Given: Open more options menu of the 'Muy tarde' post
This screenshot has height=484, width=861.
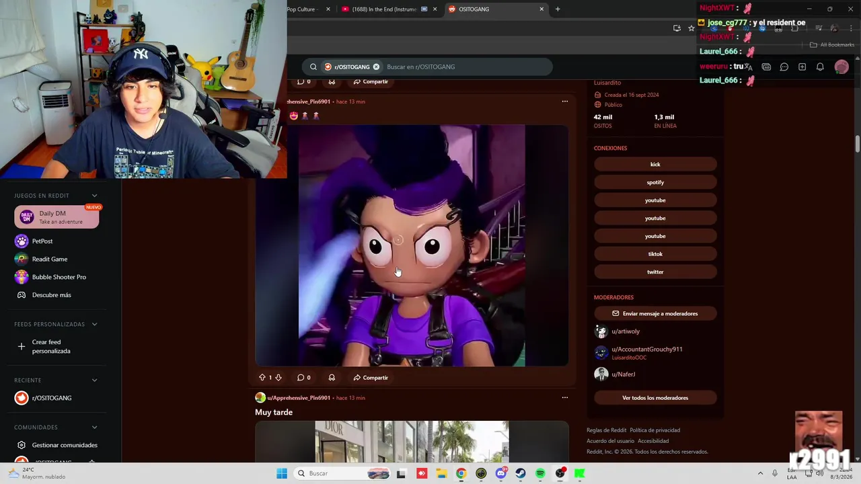Looking at the screenshot, I should pos(565,397).
